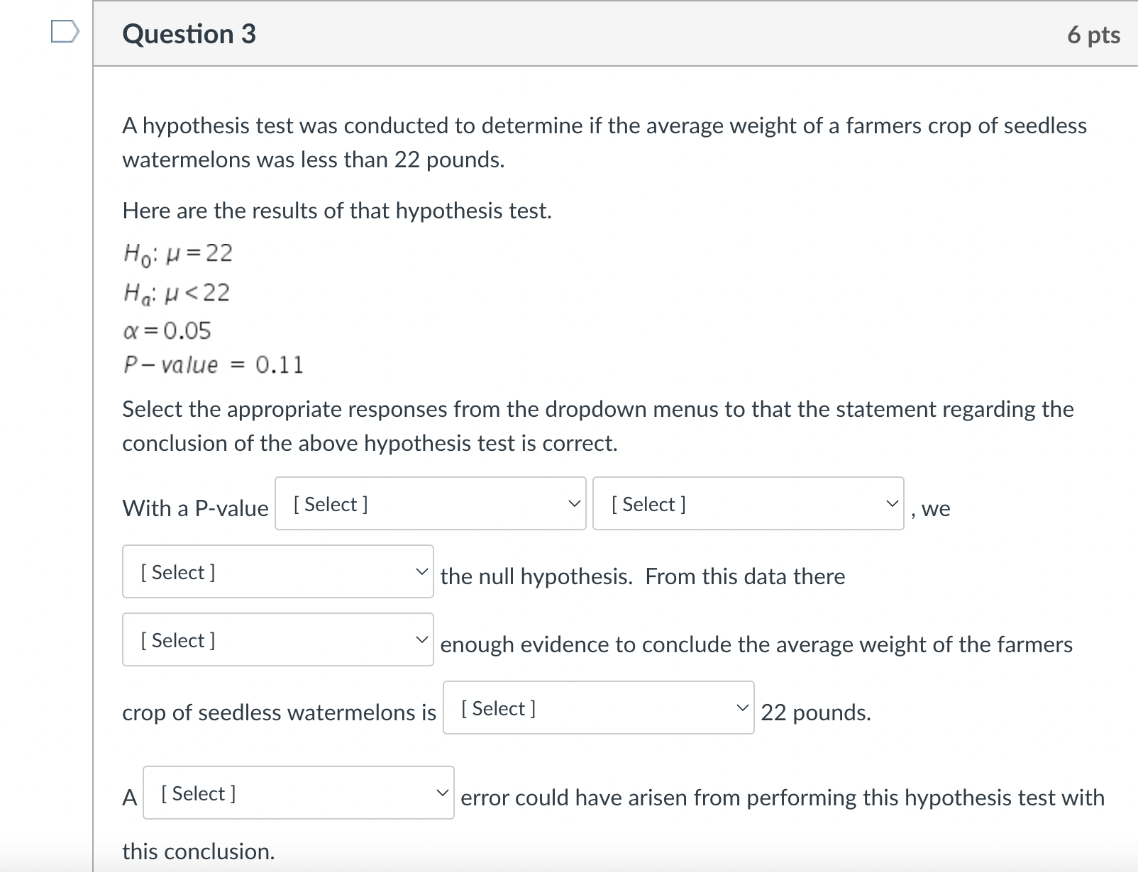Open the dropdown just before ', we'
Viewport: 1138px width, 872px height.
[x=748, y=504]
